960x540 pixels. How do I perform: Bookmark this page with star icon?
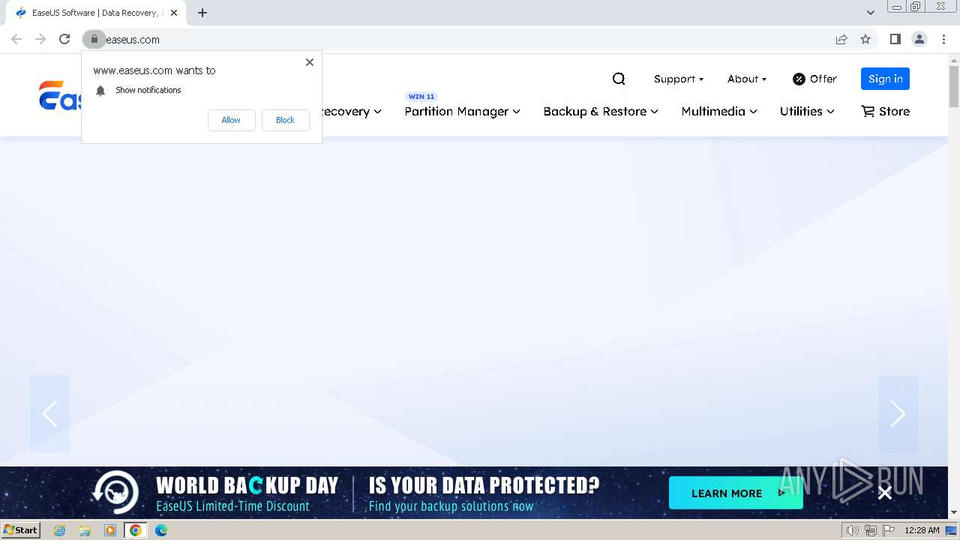865,39
